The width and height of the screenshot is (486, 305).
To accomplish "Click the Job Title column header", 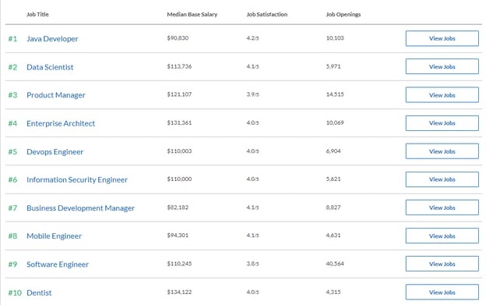I will (x=37, y=14).
